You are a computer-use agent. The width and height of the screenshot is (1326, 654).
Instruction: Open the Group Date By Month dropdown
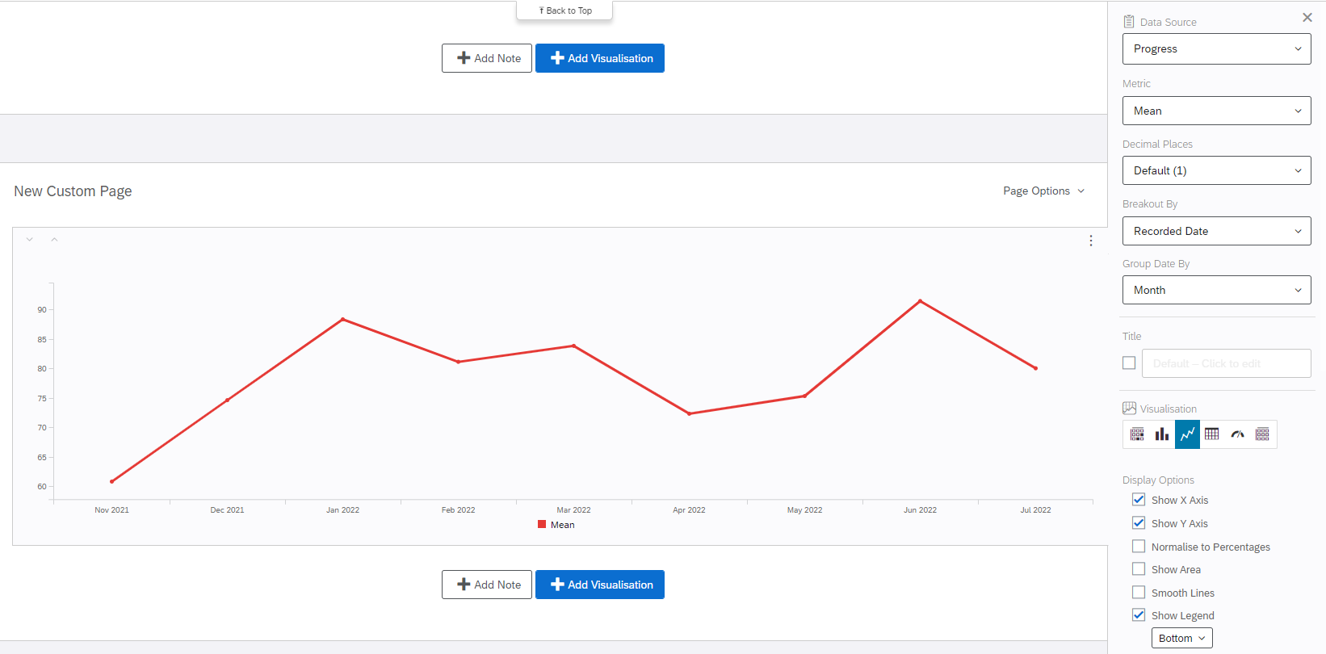click(1217, 290)
